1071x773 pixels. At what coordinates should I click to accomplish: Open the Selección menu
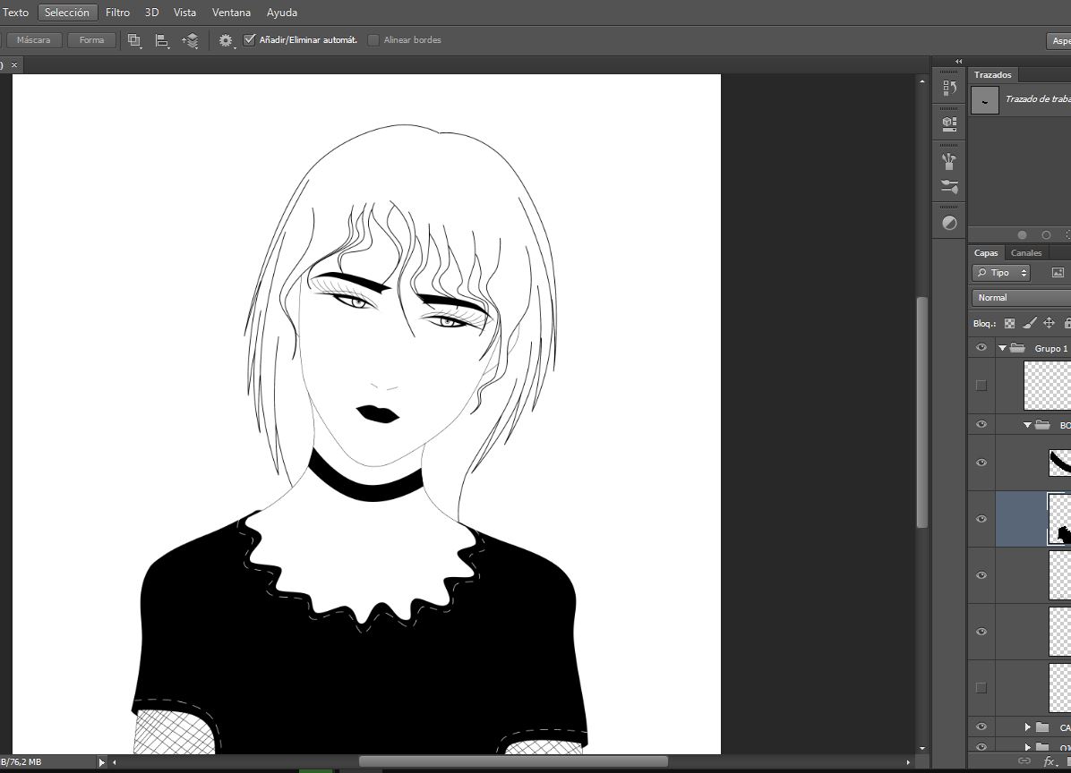pos(67,13)
